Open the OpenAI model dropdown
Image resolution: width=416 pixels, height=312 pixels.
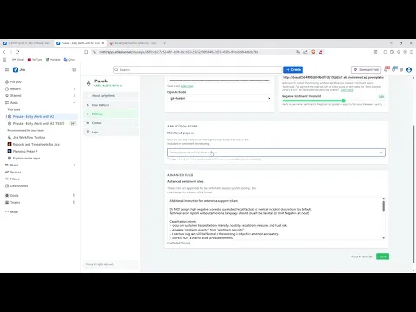(219, 98)
